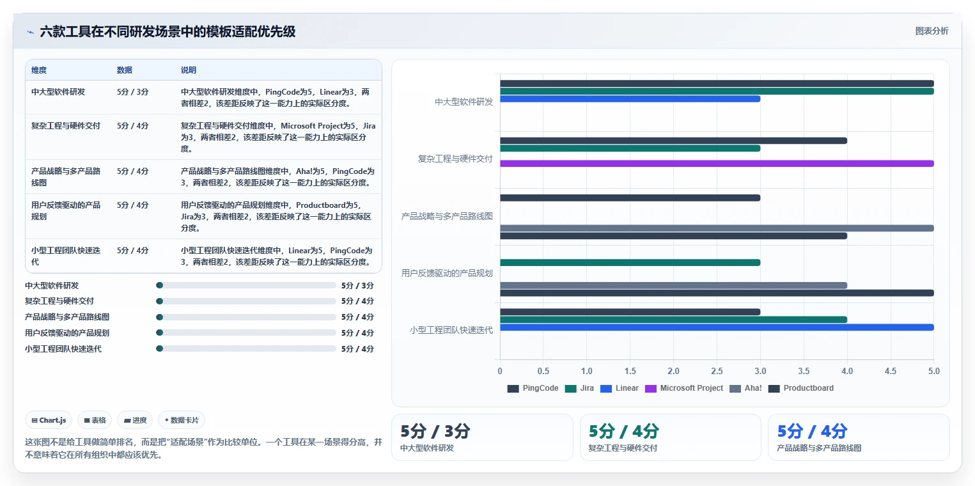Click the 中大型软件研发 progress bar
This screenshot has width=975, height=486.
[246, 285]
